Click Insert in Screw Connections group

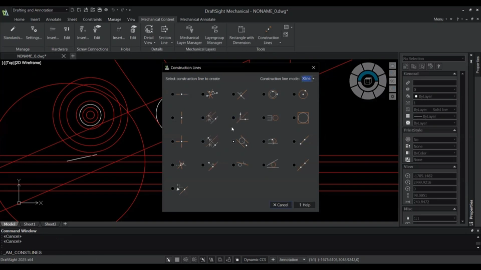[x=83, y=33]
